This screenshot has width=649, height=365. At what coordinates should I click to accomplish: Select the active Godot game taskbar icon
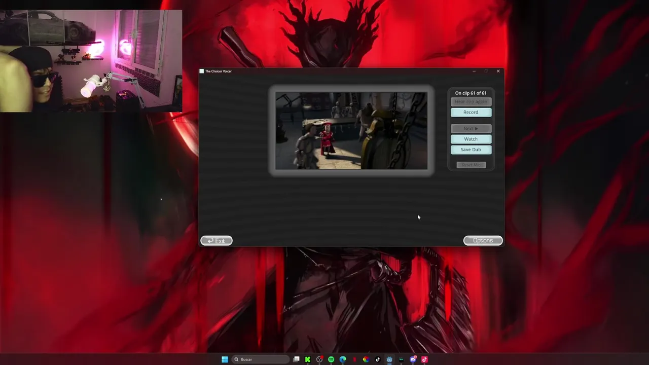(x=389, y=359)
